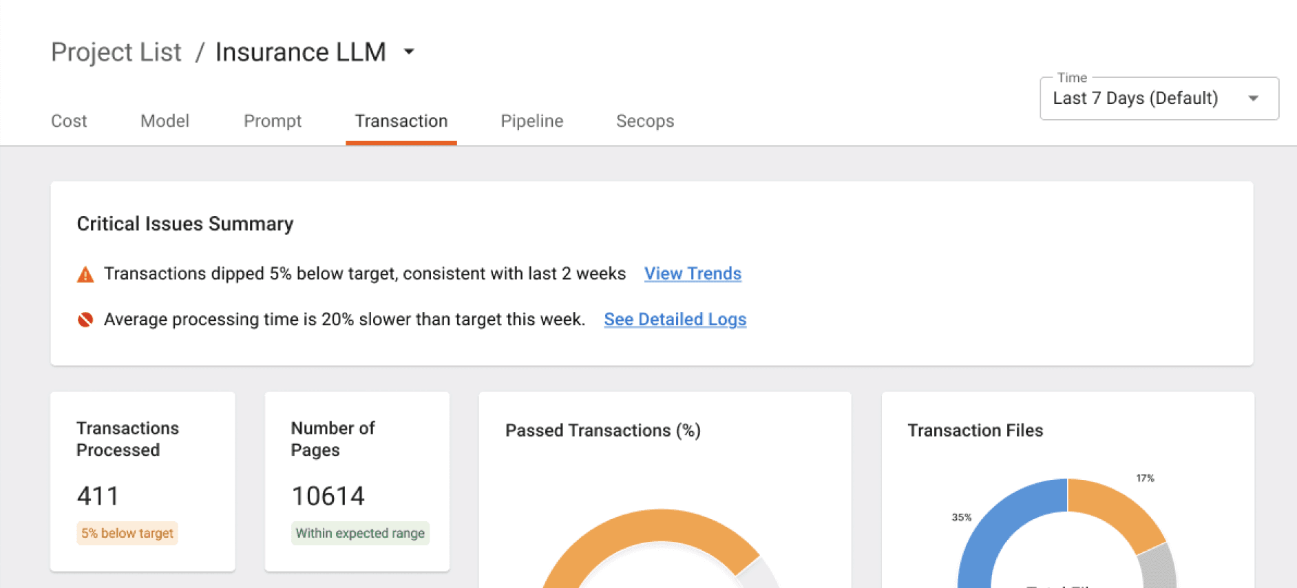Screen dimensions: 1297x588
Task: Click the orange warning triangle icon
Action: tap(85, 275)
